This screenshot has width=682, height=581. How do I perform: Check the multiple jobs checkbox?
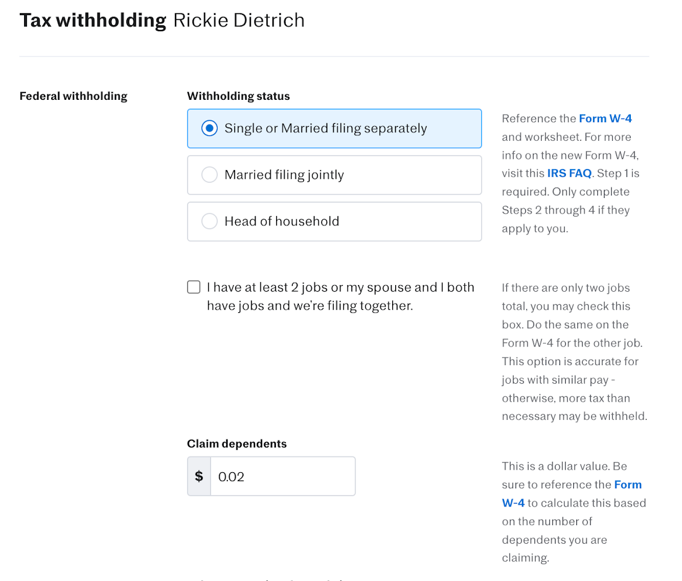tap(194, 287)
